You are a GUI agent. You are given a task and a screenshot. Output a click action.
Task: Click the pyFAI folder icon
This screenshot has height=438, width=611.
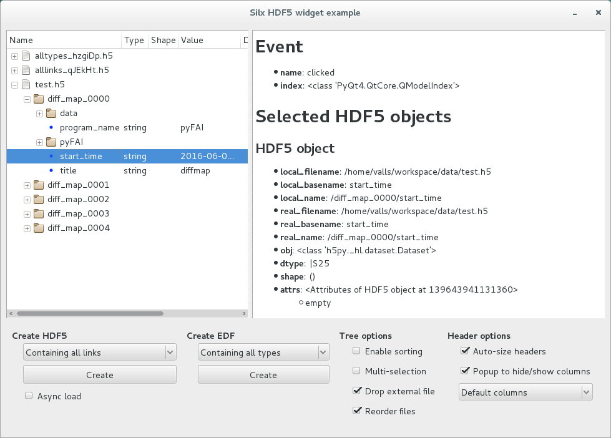[x=51, y=142]
